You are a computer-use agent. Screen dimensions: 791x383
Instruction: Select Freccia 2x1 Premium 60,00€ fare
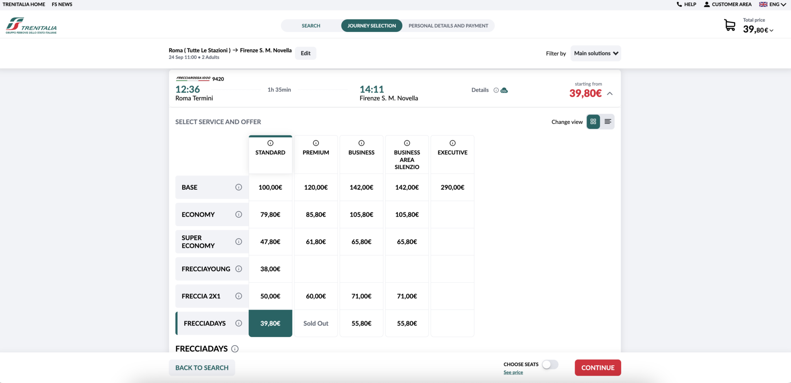pos(316,296)
